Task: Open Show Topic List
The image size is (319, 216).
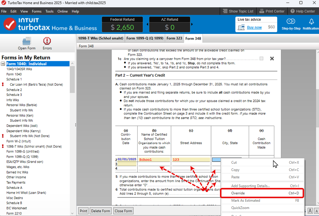Action: click(x=238, y=11)
